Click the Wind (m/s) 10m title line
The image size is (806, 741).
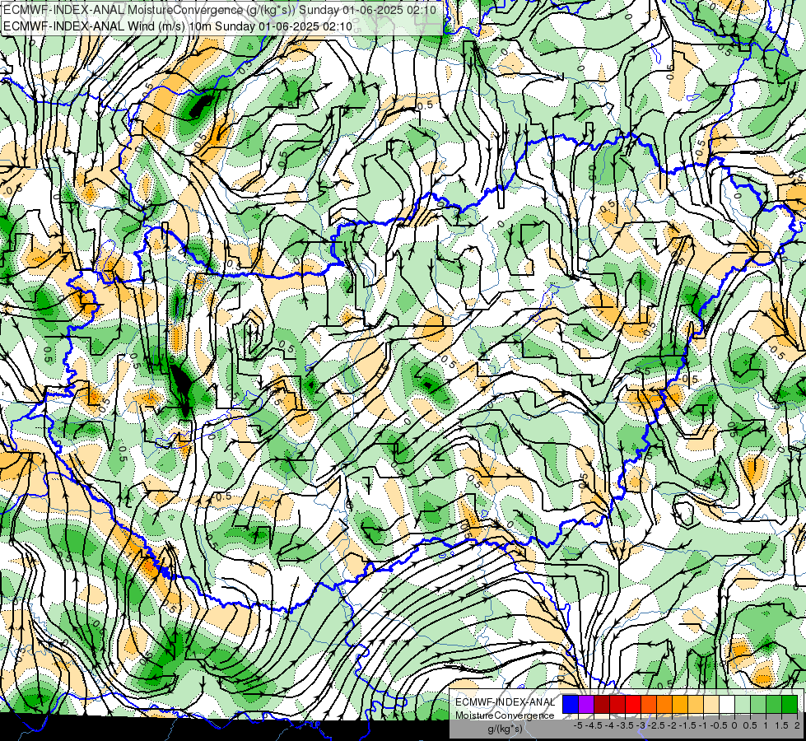click(178, 26)
